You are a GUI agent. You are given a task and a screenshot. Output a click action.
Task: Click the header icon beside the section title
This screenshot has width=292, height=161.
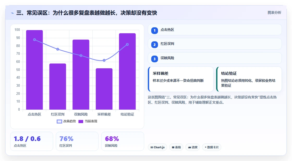[13, 13]
